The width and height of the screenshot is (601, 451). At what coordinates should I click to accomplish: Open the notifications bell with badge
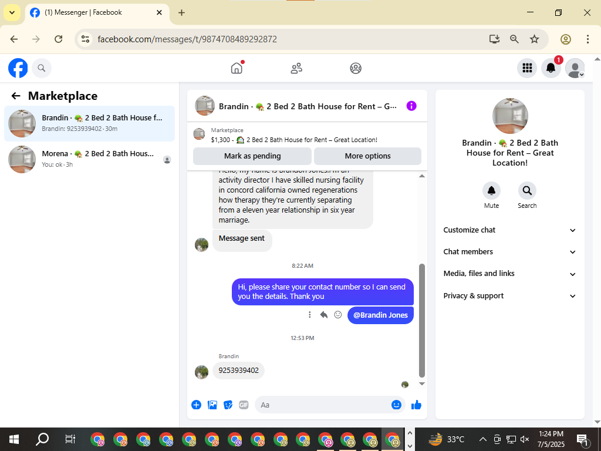pos(551,68)
